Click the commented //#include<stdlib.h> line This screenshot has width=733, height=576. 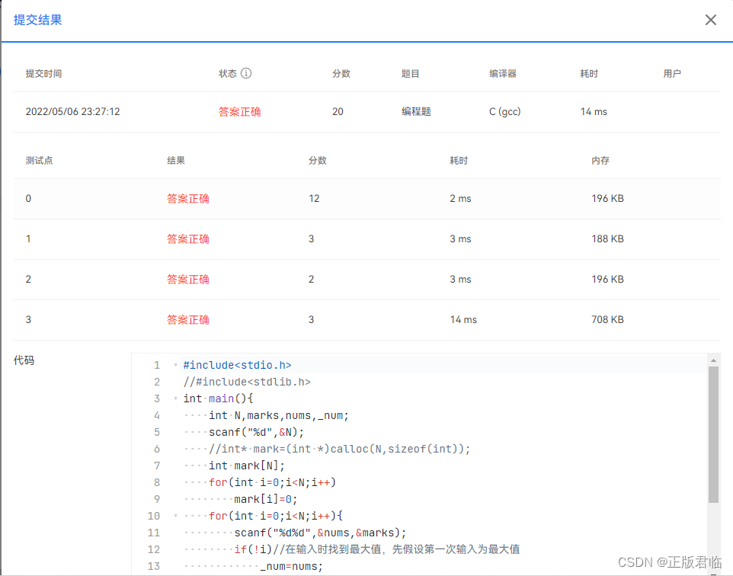(247, 382)
